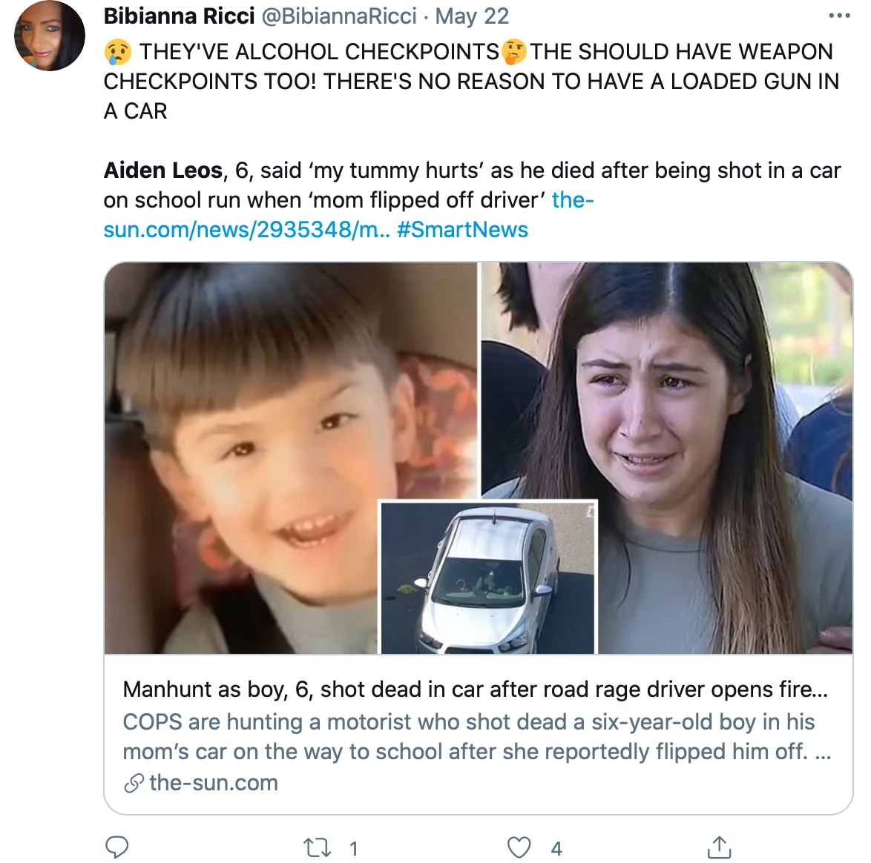
Task: Click the retweet count number 1
Action: click(354, 849)
